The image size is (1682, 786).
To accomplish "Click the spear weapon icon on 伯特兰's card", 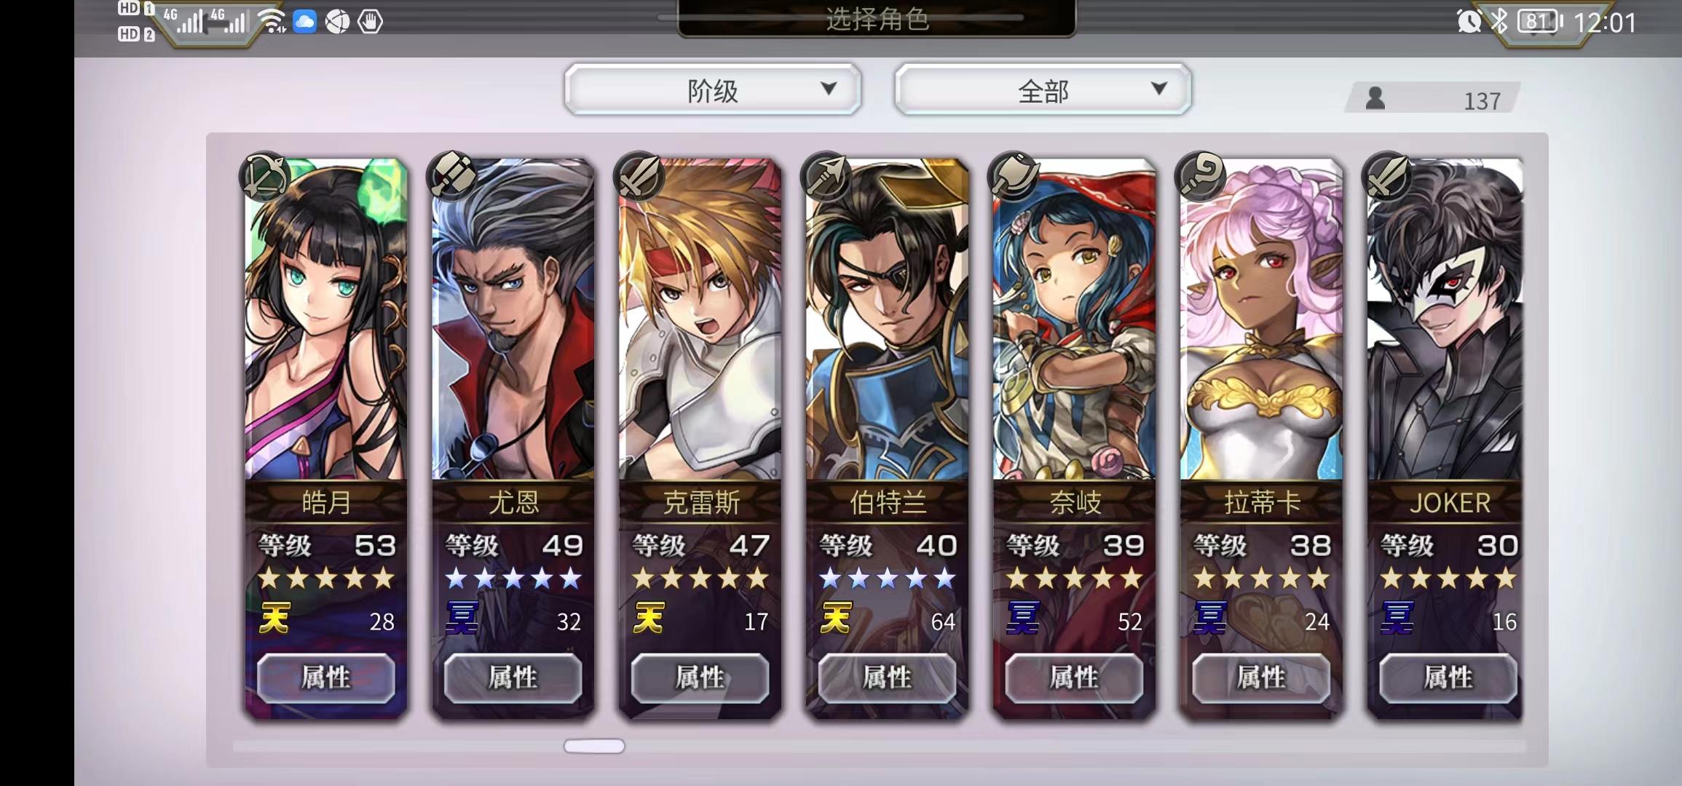I will click(x=826, y=176).
